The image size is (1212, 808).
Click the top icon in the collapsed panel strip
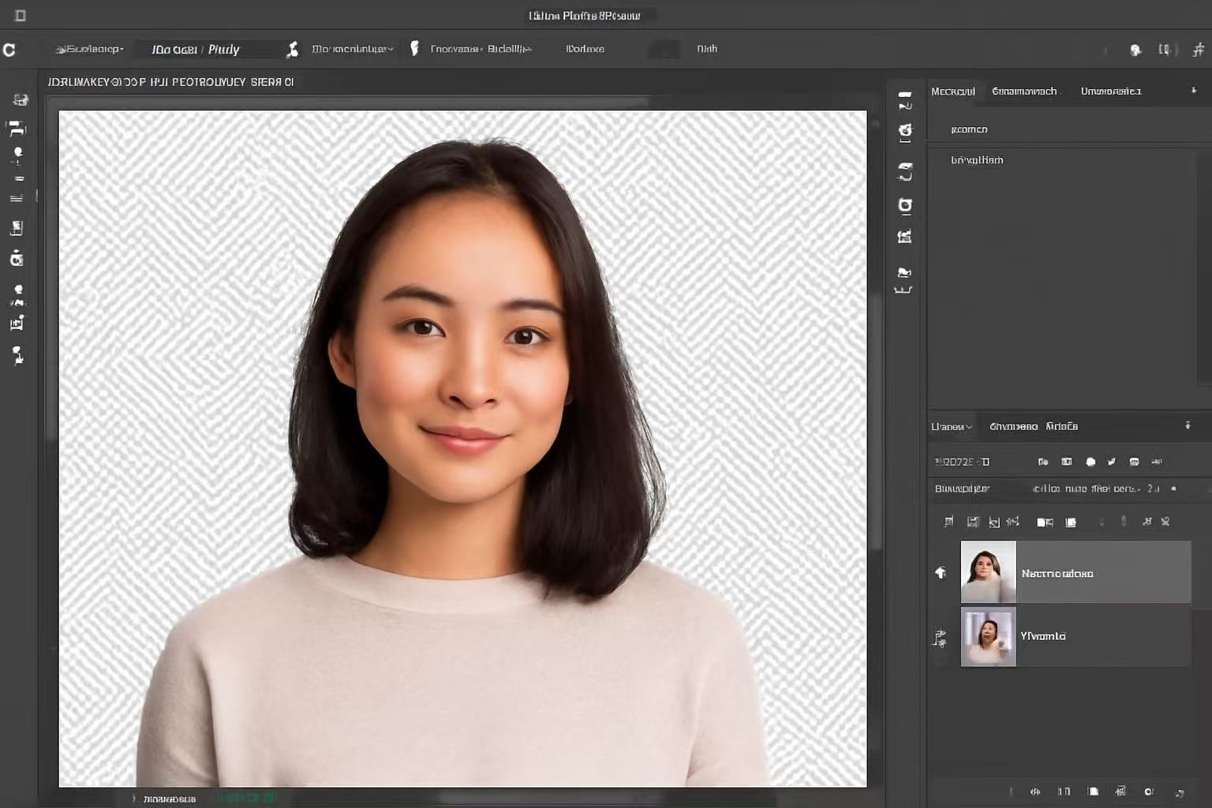coord(905,99)
